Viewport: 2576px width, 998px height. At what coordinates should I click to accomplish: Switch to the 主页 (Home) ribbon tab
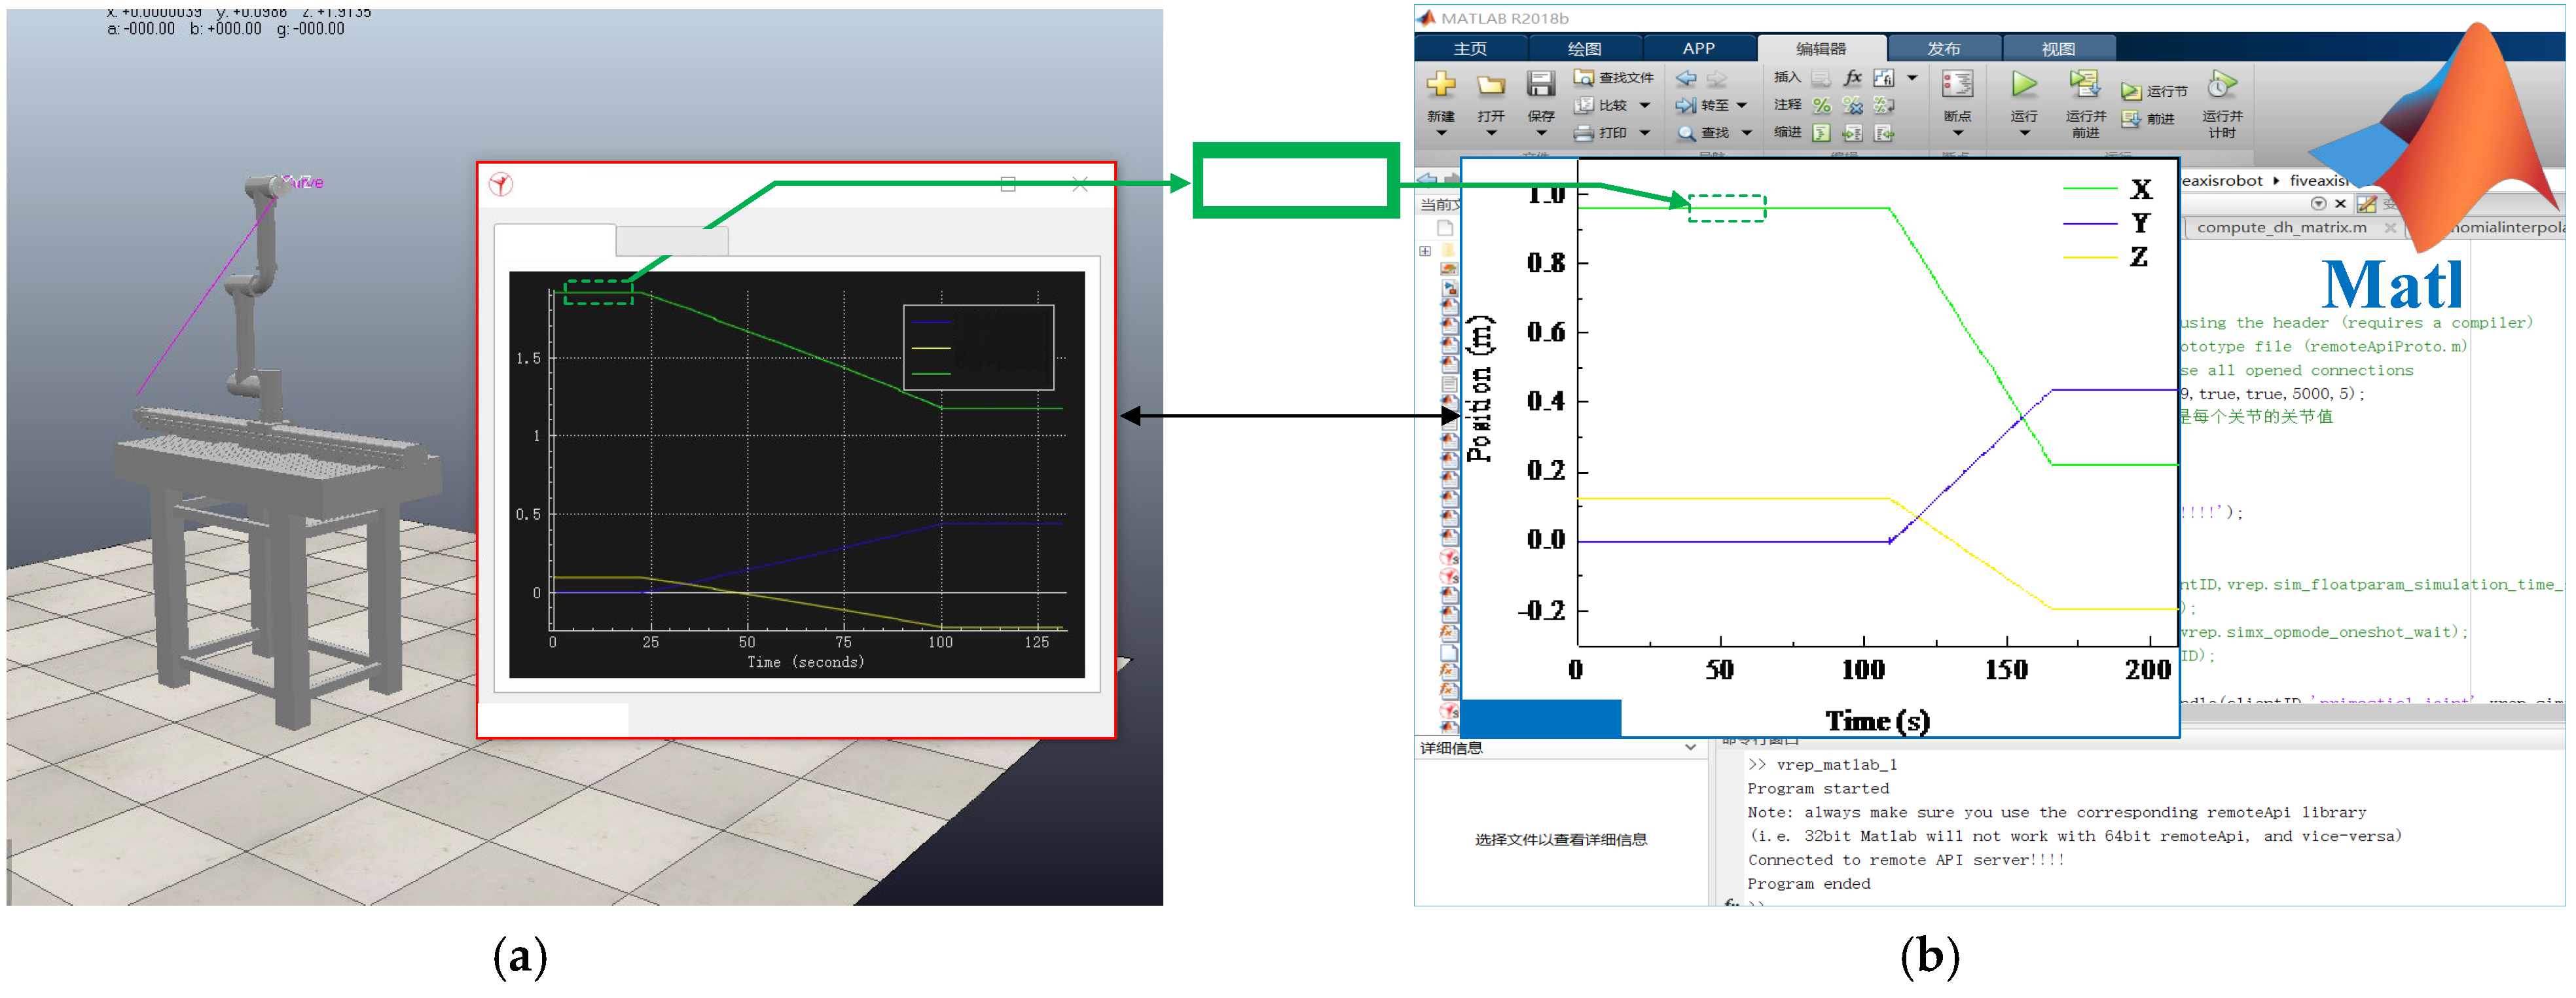[x=1470, y=48]
